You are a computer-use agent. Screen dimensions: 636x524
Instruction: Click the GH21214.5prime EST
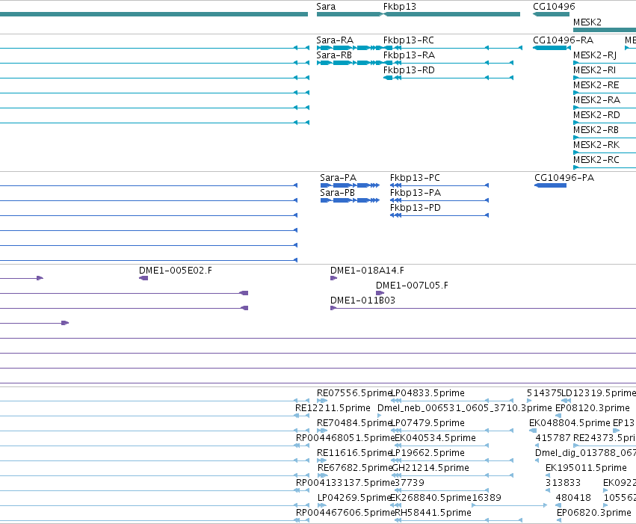tap(453, 475)
